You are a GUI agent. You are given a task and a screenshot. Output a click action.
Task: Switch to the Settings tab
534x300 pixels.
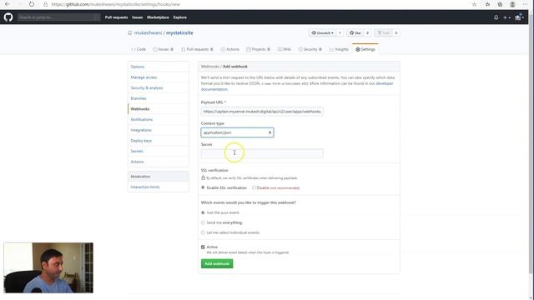click(365, 49)
